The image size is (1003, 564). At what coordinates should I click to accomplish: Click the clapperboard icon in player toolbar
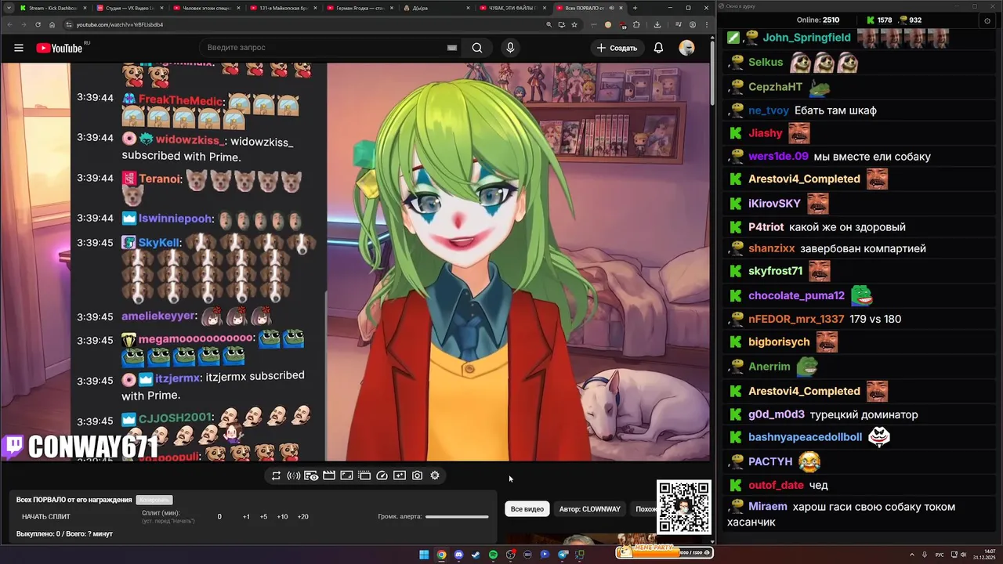pos(329,475)
